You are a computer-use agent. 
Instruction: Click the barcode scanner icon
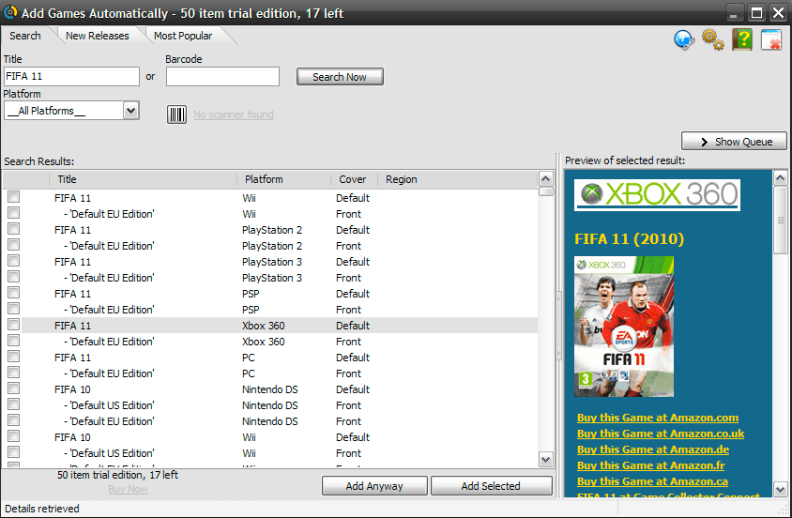(176, 114)
